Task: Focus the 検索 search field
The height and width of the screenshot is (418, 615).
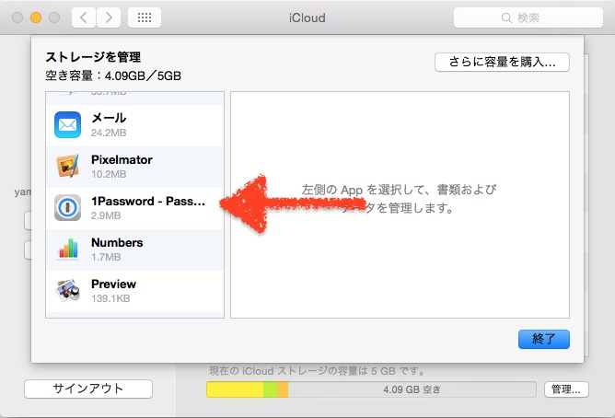Action: pos(528,17)
